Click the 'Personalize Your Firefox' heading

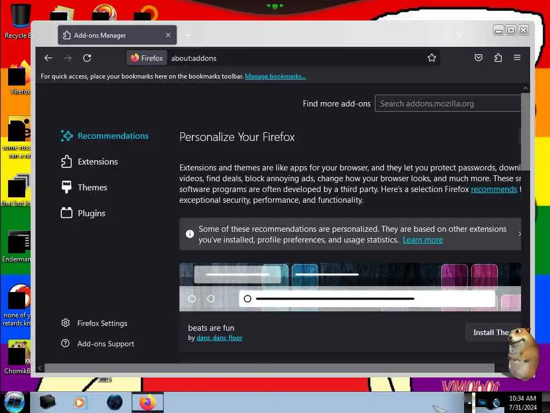coord(237,137)
